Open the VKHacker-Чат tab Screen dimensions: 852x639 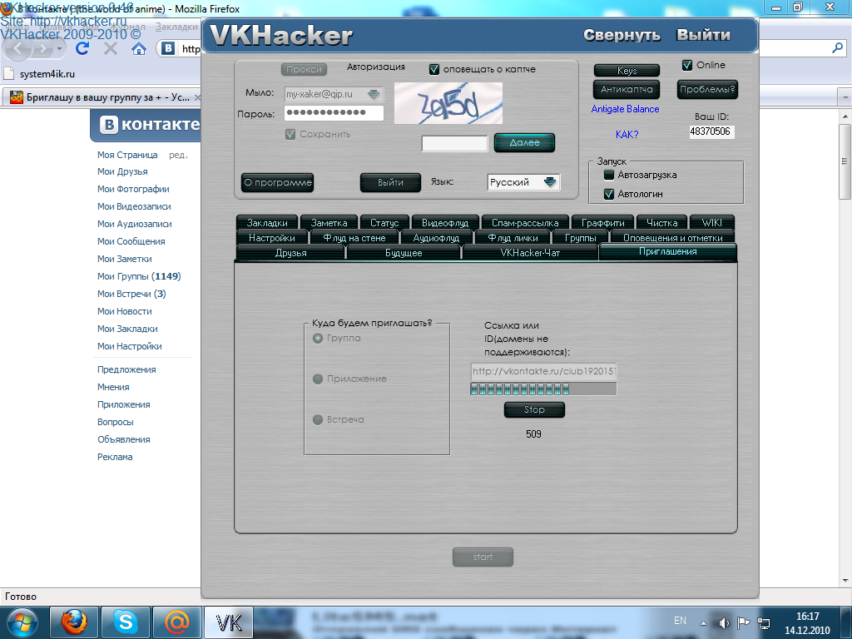click(530, 253)
